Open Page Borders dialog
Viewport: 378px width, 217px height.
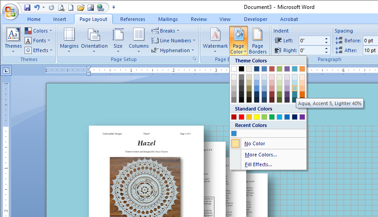click(x=258, y=41)
